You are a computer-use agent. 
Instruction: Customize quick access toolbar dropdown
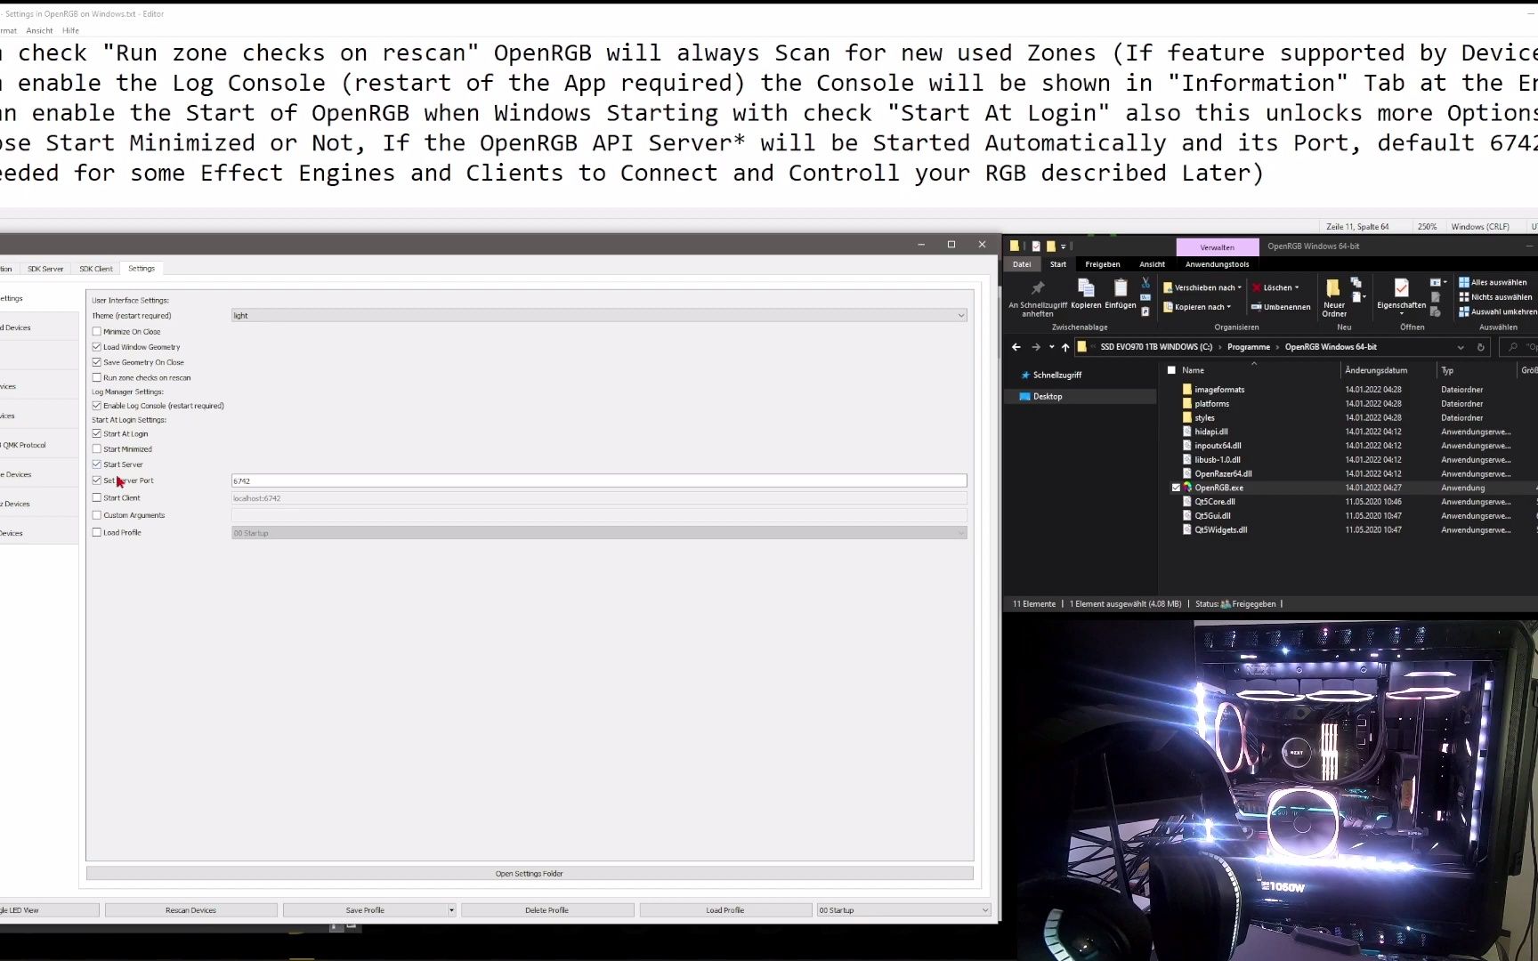[1064, 246]
